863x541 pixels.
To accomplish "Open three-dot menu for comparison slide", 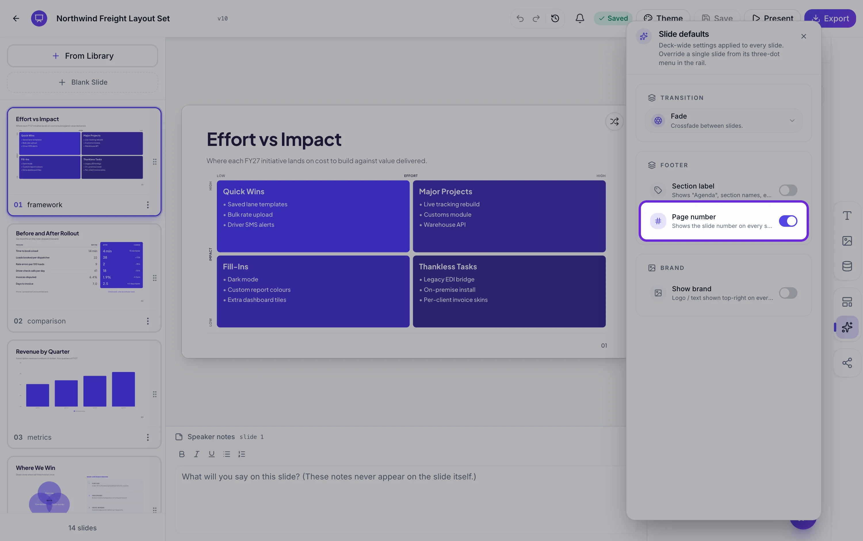I will [147, 321].
